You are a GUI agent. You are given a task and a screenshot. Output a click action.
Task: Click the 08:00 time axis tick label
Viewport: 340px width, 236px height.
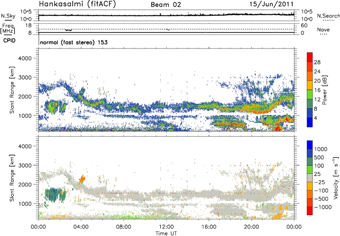124,227
